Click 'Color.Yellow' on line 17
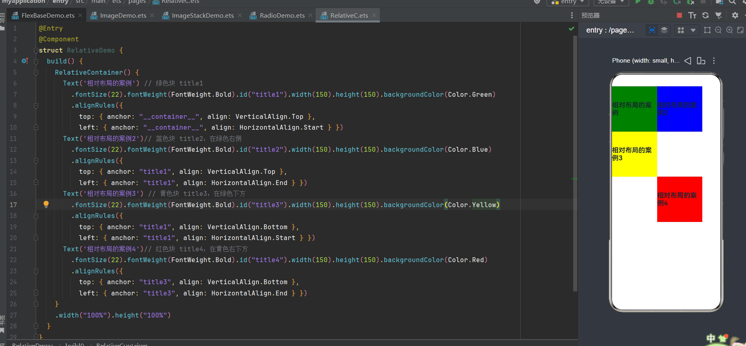 (x=472, y=205)
